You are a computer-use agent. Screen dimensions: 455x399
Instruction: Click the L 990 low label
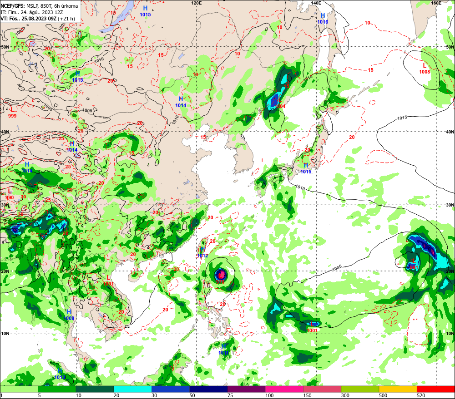pyautogui.click(x=10, y=195)
